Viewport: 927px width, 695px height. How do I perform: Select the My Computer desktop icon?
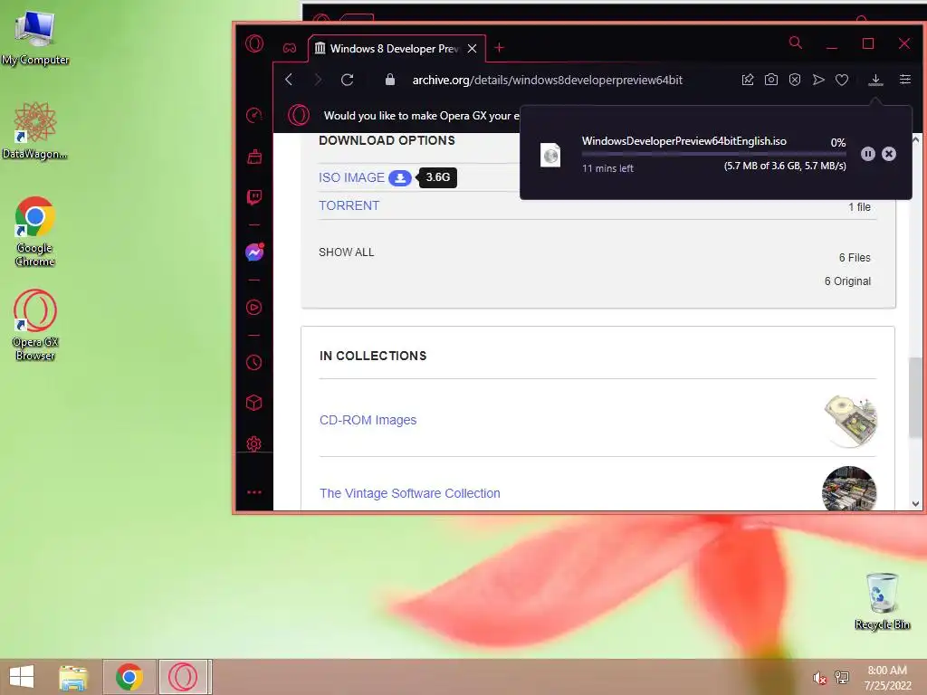coord(35,36)
